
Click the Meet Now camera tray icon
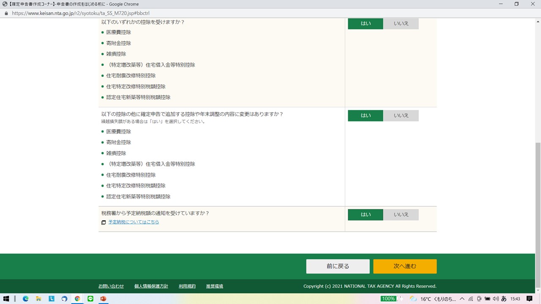(479, 299)
